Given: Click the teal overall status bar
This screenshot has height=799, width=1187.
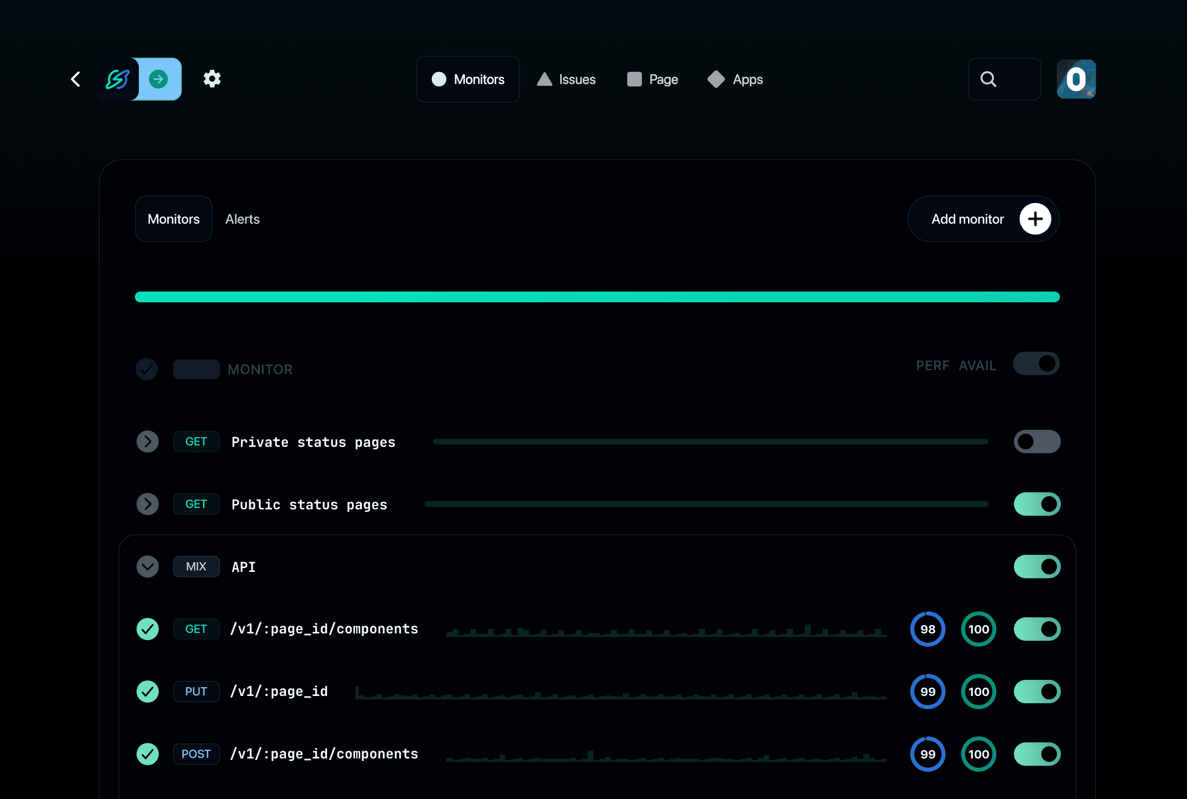Looking at the screenshot, I should (597, 296).
